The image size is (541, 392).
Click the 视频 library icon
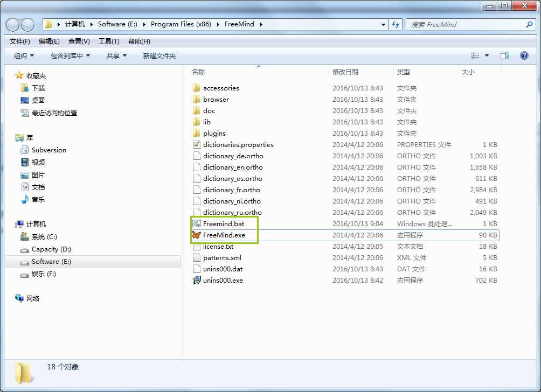pos(24,163)
